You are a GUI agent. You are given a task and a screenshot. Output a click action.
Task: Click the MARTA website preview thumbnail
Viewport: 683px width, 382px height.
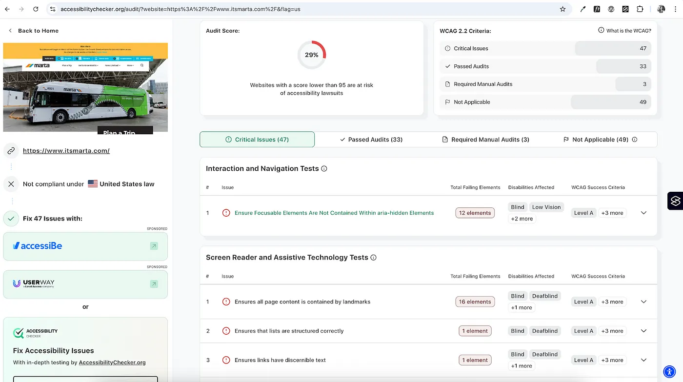[x=85, y=88]
